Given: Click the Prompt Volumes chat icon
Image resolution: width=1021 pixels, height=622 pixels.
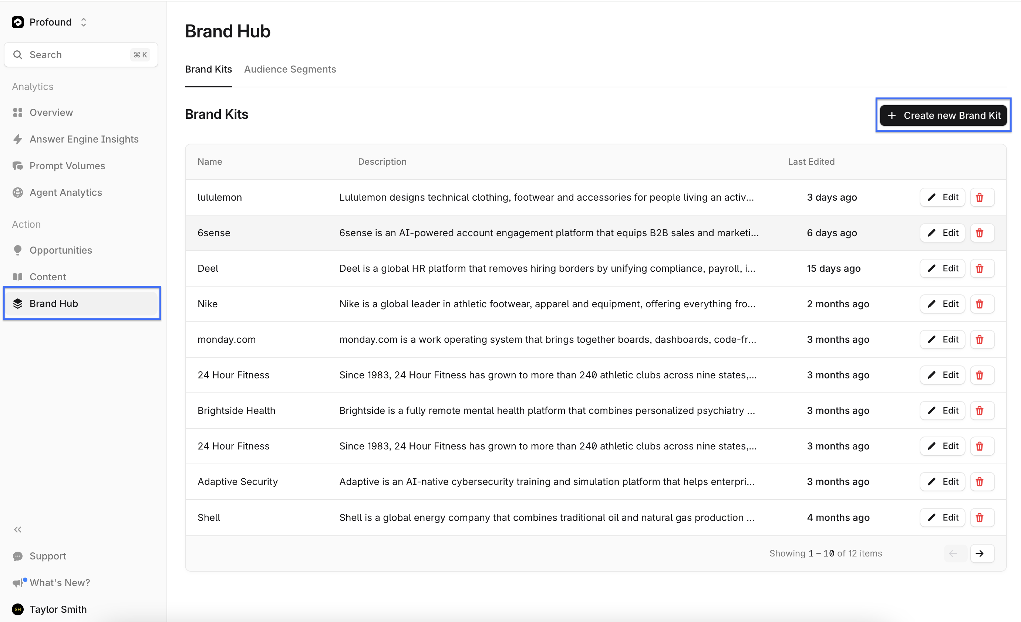Looking at the screenshot, I should (17, 166).
